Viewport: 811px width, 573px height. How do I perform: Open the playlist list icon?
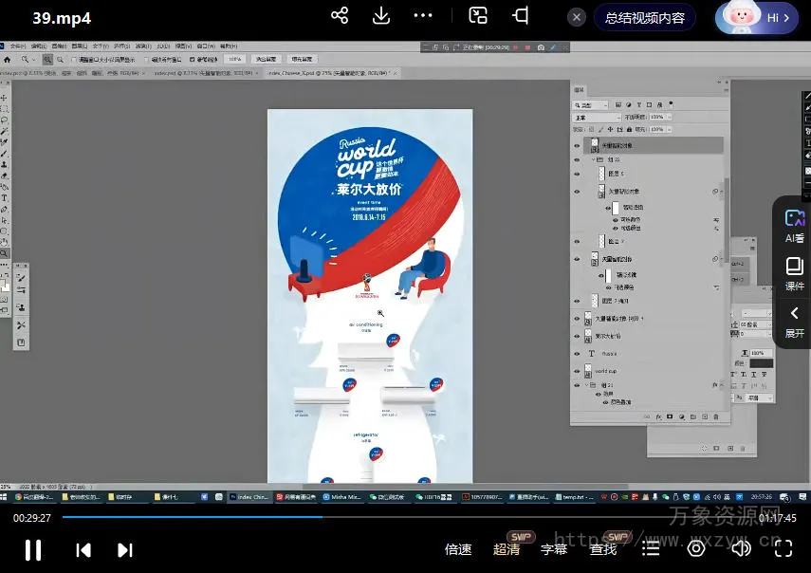[x=651, y=547]
